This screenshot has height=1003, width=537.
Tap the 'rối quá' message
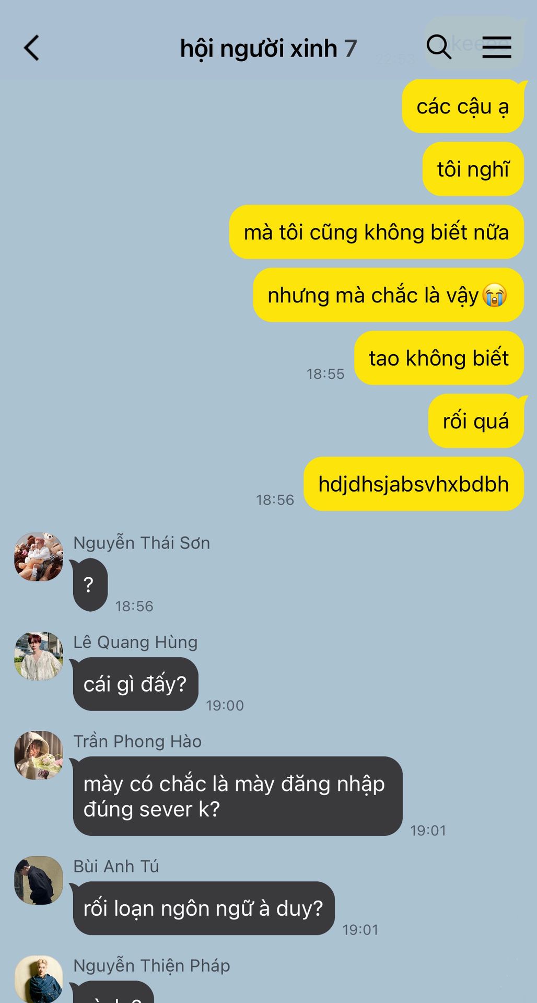(x=476, y=421)
